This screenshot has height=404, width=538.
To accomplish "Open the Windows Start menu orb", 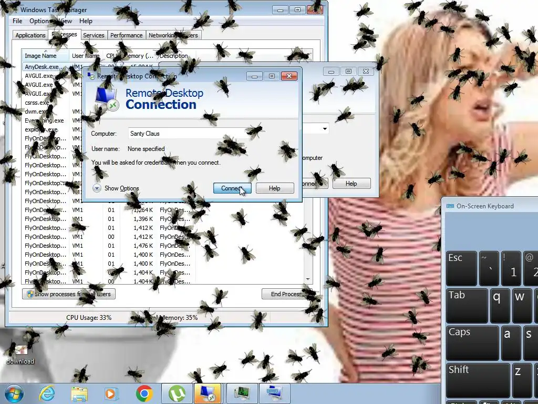I will 14,393.
